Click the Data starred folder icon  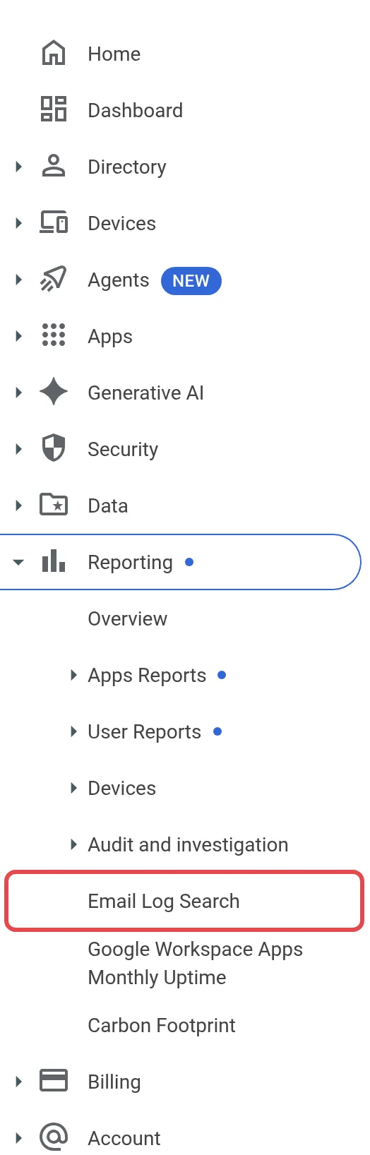pos(54,505)
